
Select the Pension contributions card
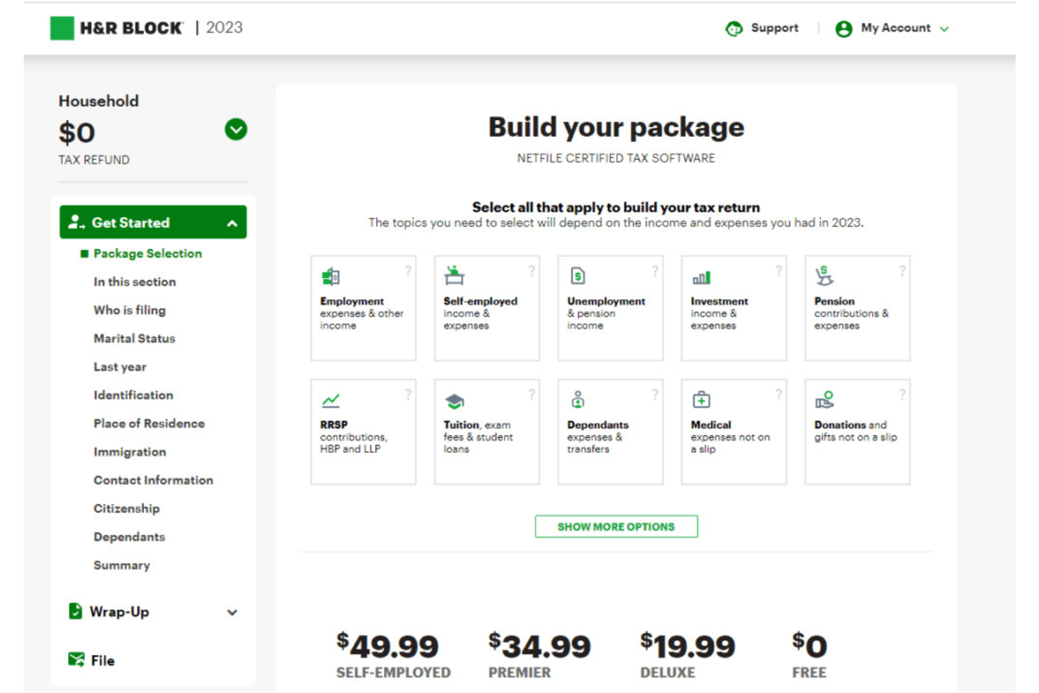pos(857,308)
